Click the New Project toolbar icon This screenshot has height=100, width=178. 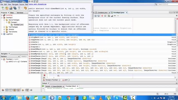click(x=7, y=8)
